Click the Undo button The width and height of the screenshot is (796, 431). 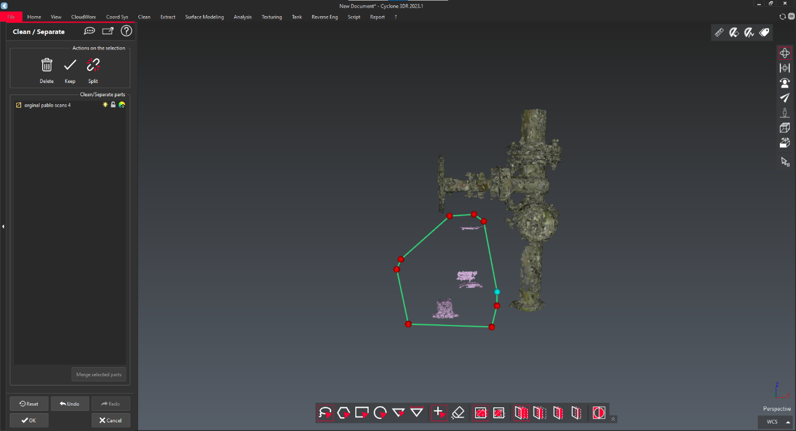click(x=70, y=403)
